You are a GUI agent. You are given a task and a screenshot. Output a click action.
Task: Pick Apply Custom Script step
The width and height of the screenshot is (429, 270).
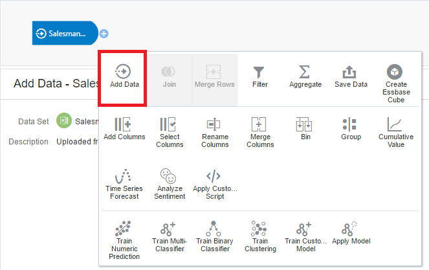pyautogui.click(x=215, y=185)
